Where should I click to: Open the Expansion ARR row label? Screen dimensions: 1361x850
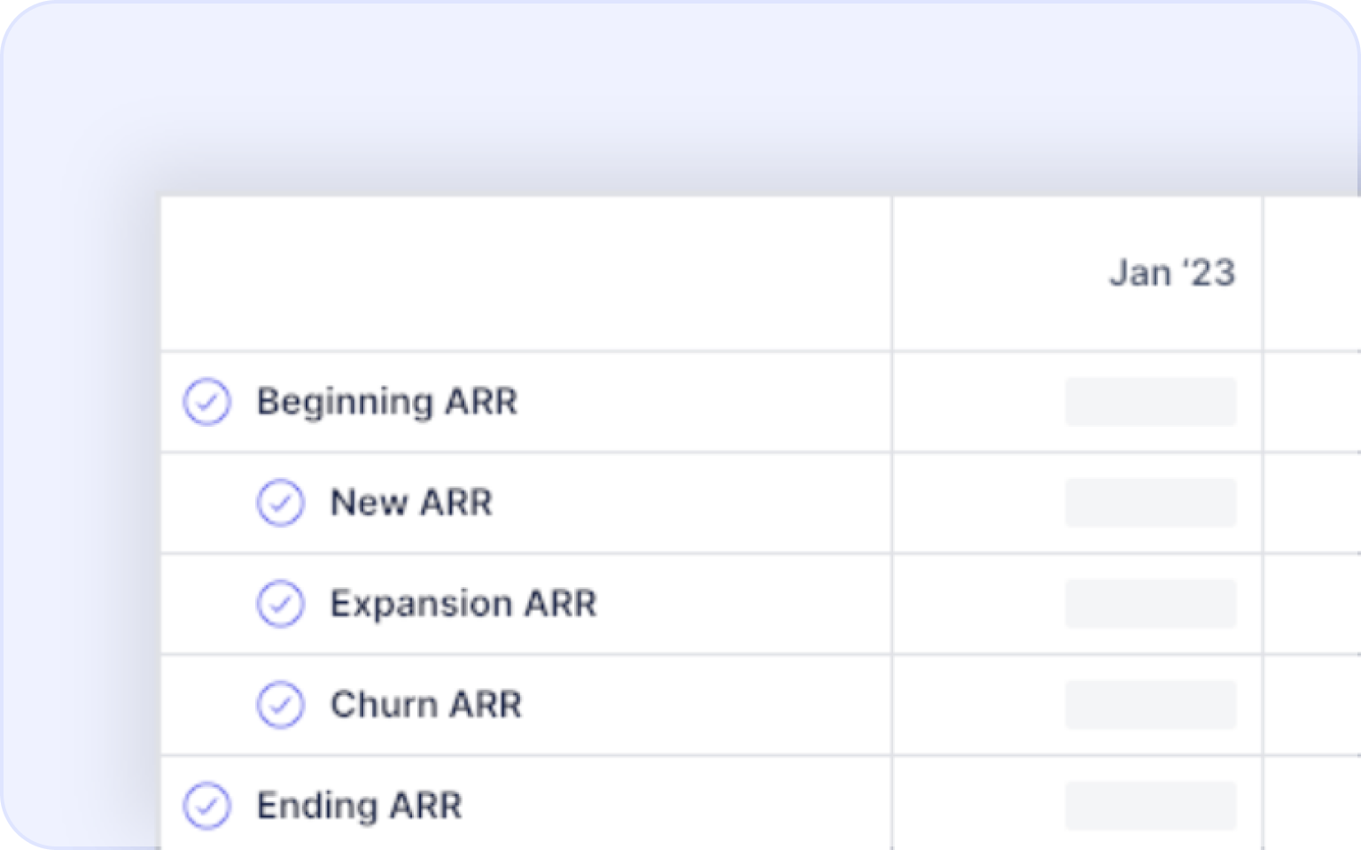[x=463, y=604]
